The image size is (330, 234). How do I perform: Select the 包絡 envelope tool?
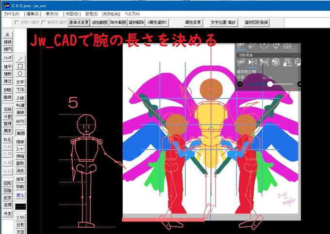coord(8,109)
